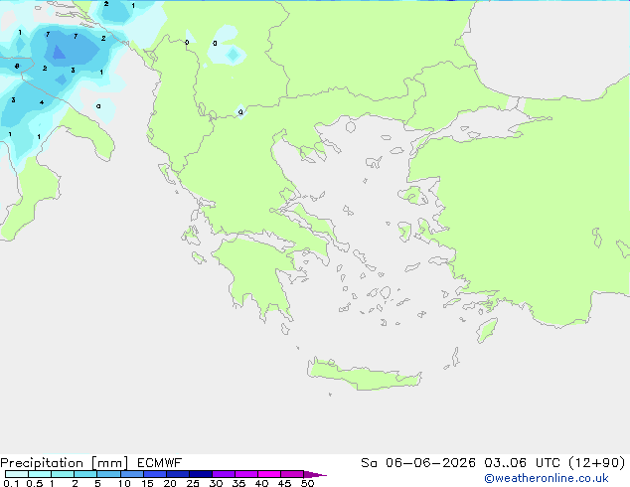630x487 pixels.
Task: Click the '0.1' legend tick label
Action: coord(11,483)
